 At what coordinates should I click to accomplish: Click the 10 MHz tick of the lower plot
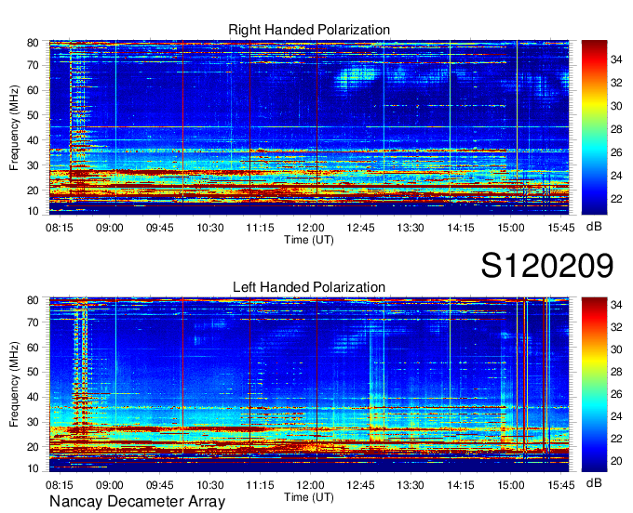[33, 468]
